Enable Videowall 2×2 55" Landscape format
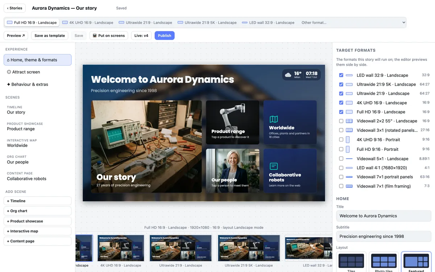435x272 pixels. tap(341, 121)
